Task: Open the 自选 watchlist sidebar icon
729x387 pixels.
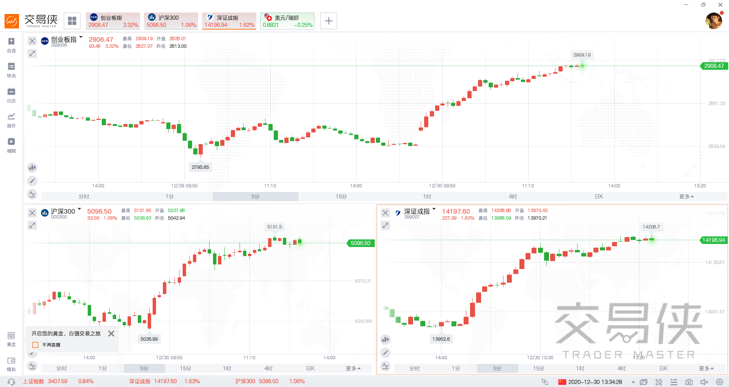Action: pos(11,44)
